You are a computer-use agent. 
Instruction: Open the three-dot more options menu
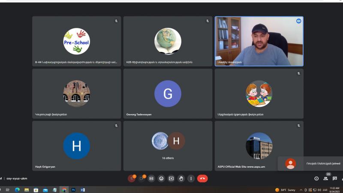pyautogui.click(x=191, y=178)
